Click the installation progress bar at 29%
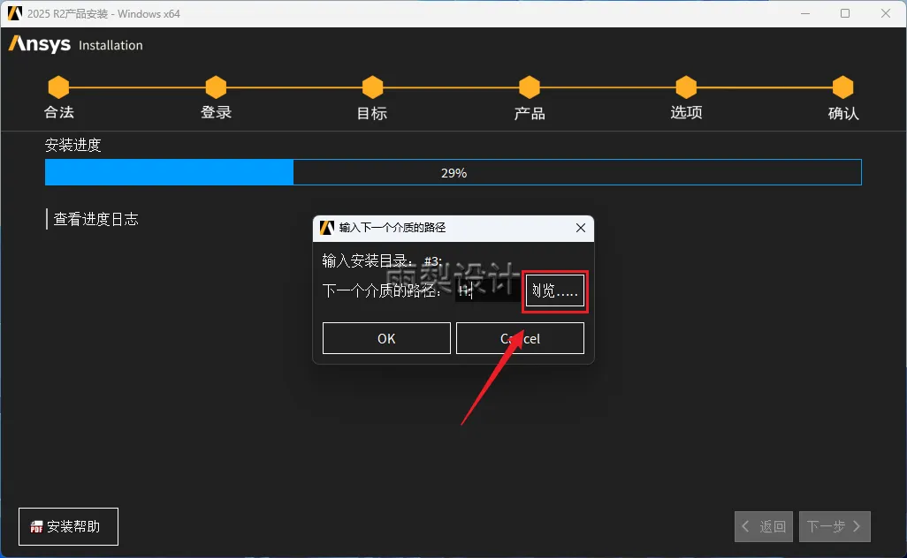 pyautogui.click(x=453, y=172)
